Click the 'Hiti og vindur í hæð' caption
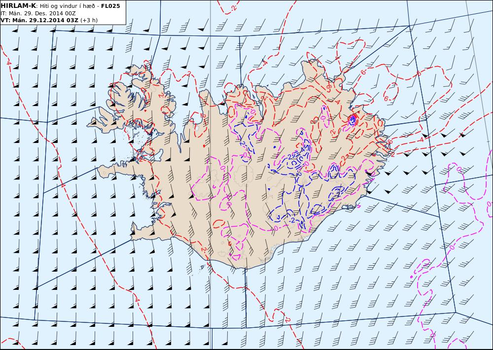This screenshot has height=350, width=493. point(67,6)
